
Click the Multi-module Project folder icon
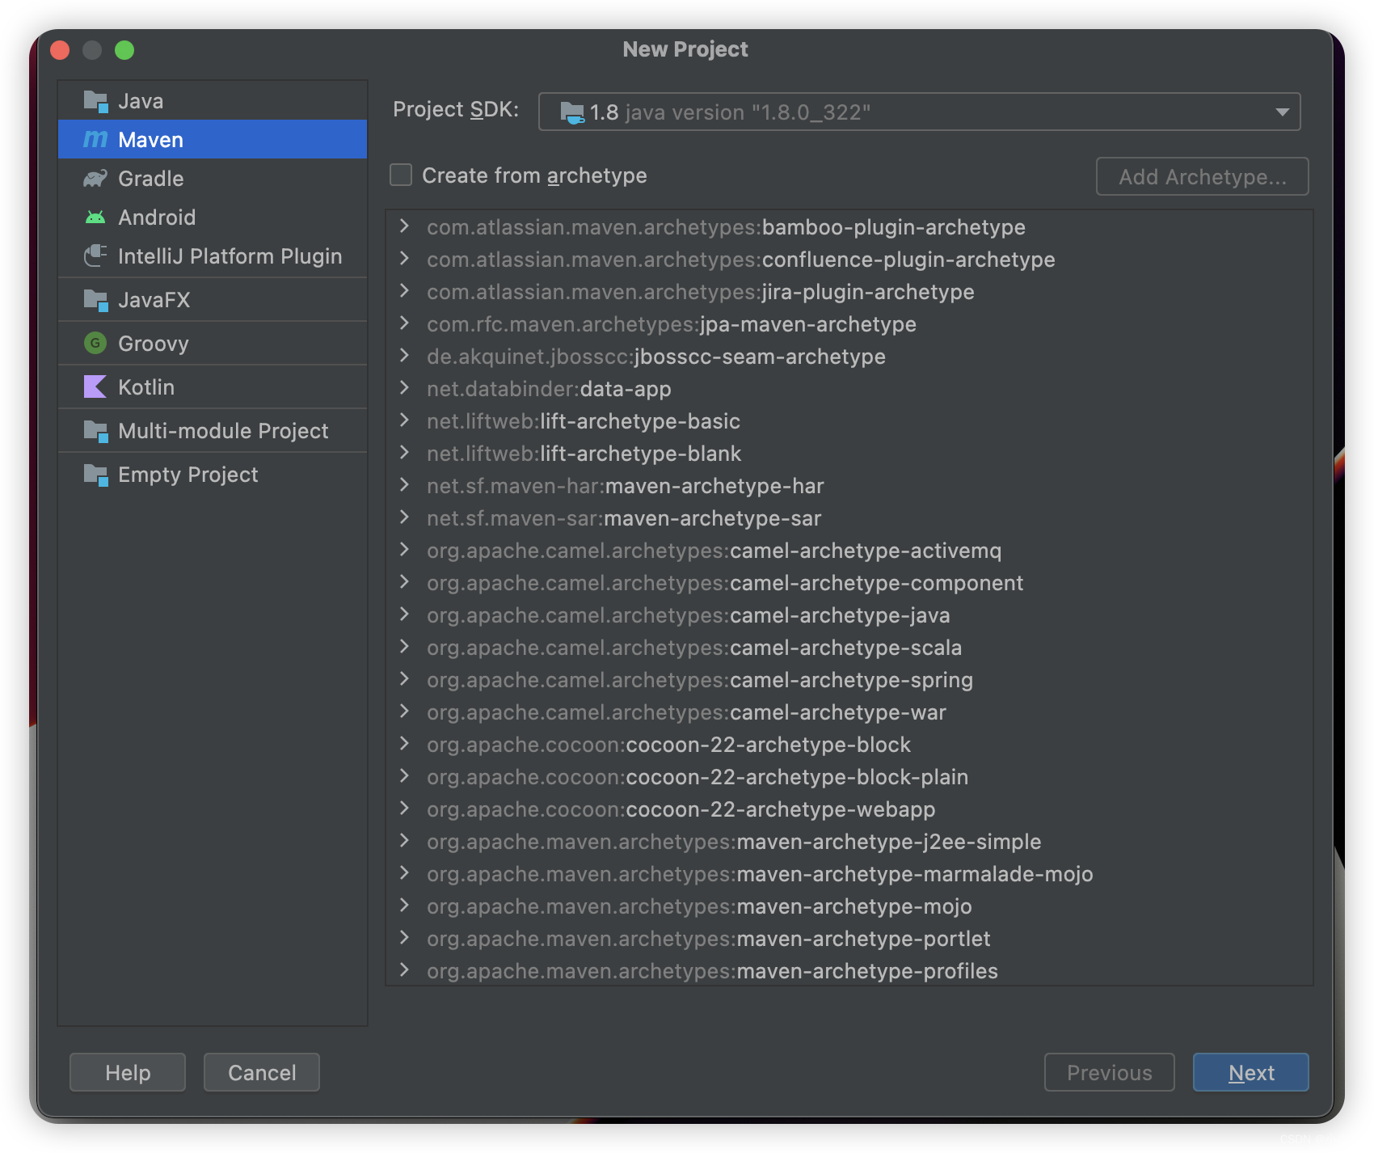(x=95, y=431)
